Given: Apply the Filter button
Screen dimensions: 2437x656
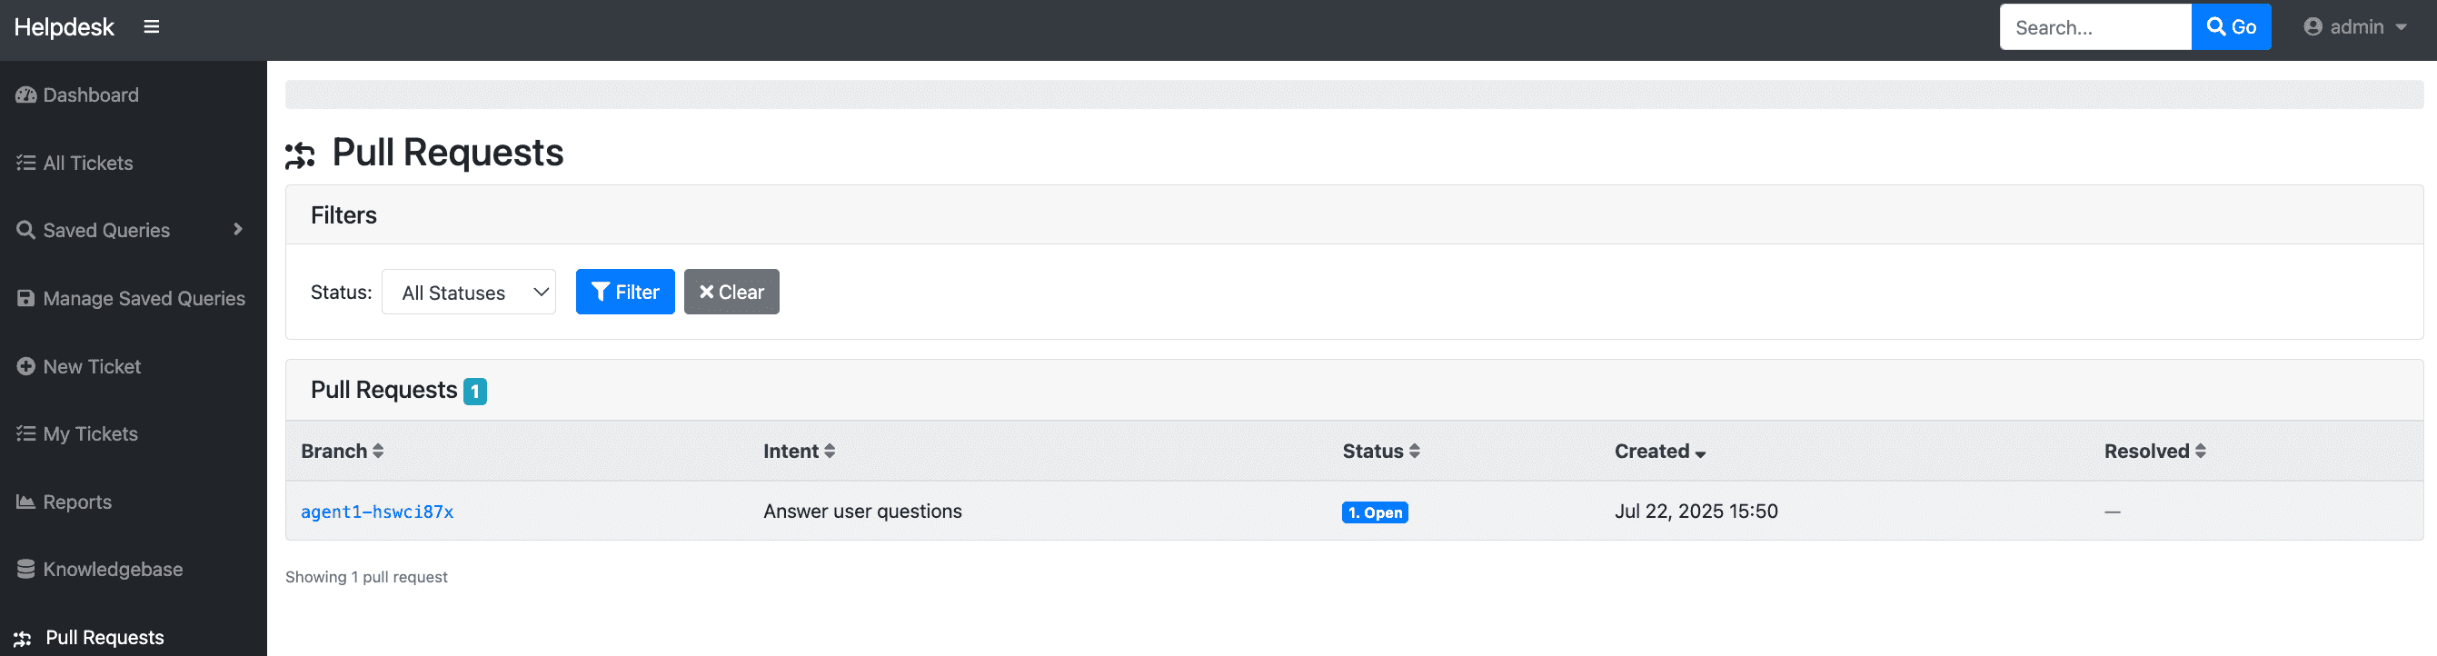Looking at the screenshot, I should (624, 292).
